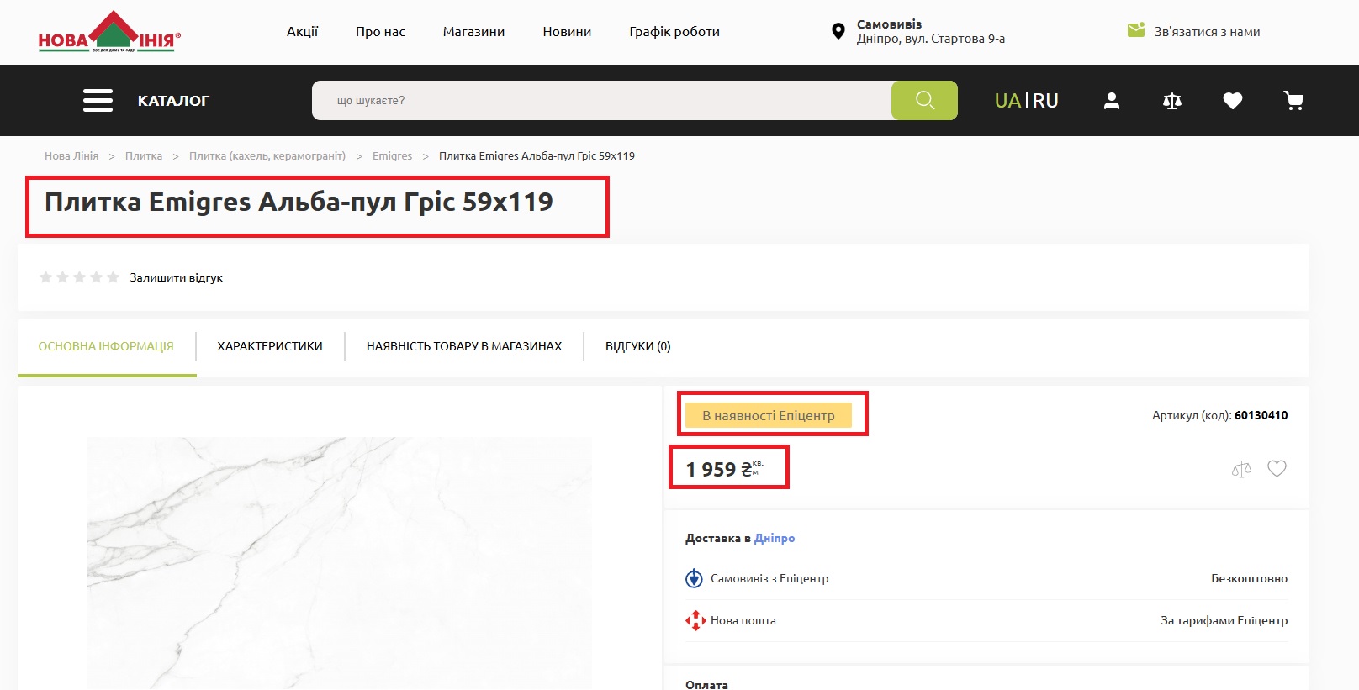1359x690 pixels.
Task: Click the Безкоштовно delivery cost text
Action: coord(1250,578)
